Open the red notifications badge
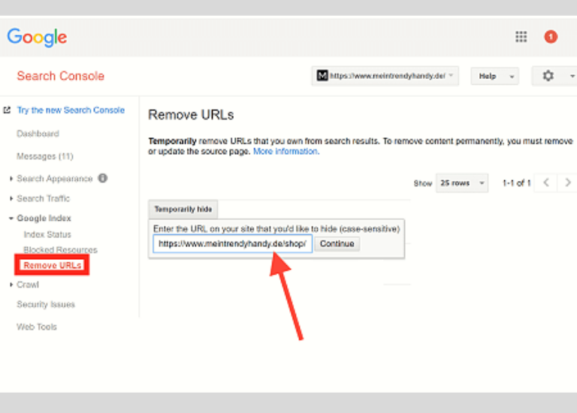Image resolution: width=577 pixels, height=413 pixels. click(551, 37)
